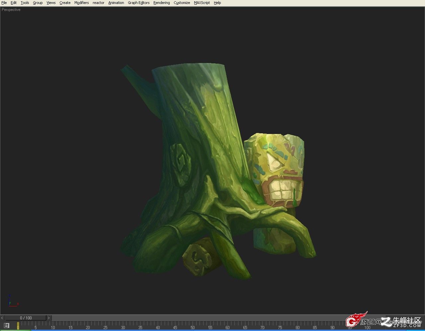425x331 pixels.
Task: Open the Tools menu
Action: pyautogui.click(x=25, y=3)
